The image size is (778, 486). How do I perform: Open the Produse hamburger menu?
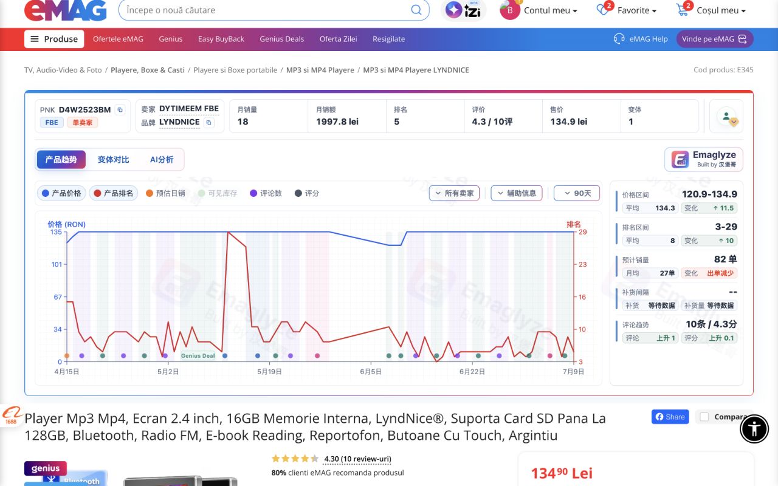54,39
